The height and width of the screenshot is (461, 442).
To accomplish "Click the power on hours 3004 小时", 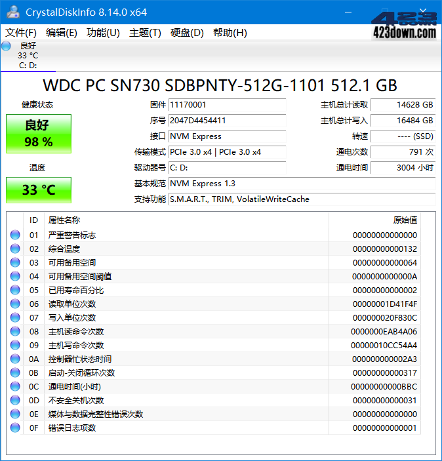I will tap(403, 168).
